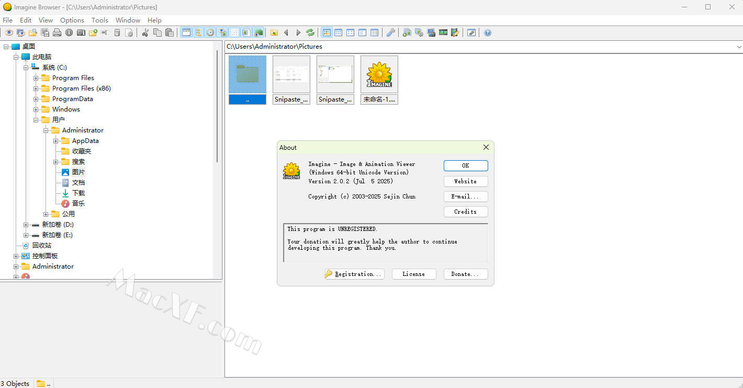Click the scissors Cut icon
The height and width of the screenshot is (388, 743).
pyautogui.click(x=145, y=32)
